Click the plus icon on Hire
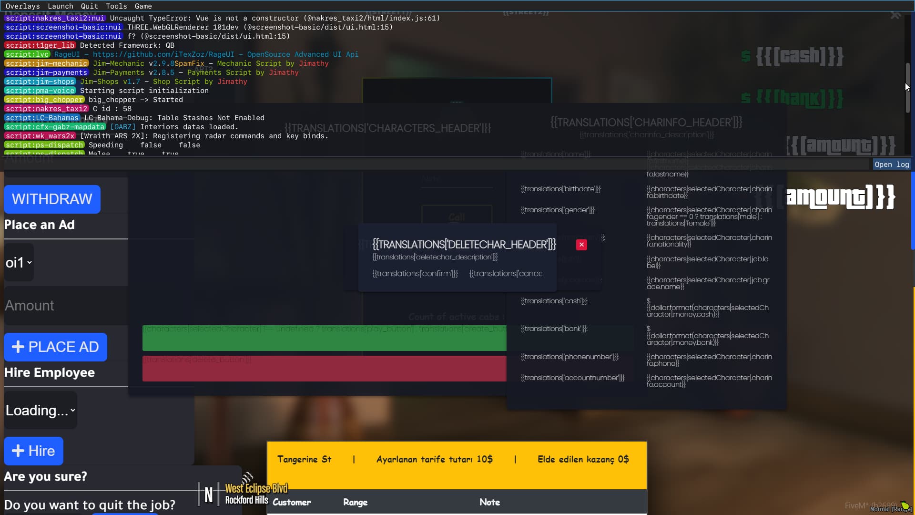Screen dimensions: 915x515 pyautogui.click(x=18, y=451)
